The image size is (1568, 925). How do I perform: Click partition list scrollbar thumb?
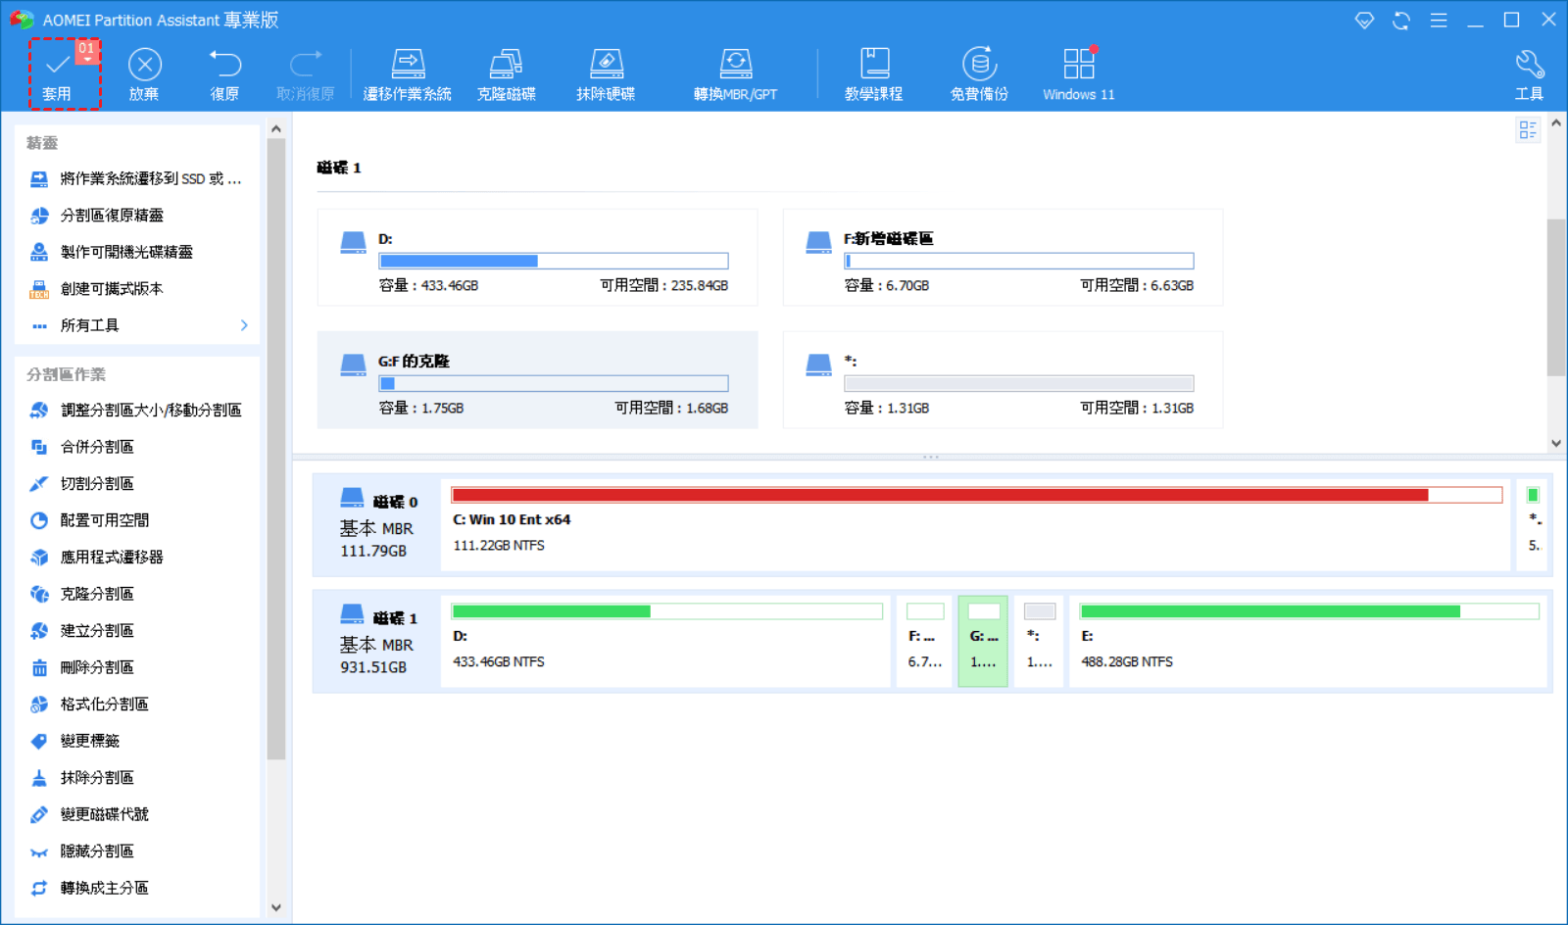(x=1556, y=298)
